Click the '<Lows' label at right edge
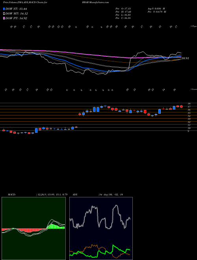Screen dimensions: 197x260 (193, 89)
